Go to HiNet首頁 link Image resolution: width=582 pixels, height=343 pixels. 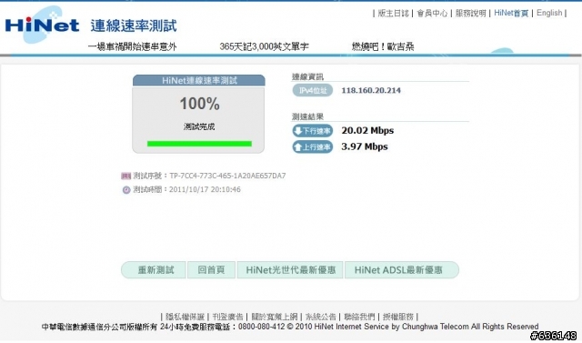(x=511, y=13)
